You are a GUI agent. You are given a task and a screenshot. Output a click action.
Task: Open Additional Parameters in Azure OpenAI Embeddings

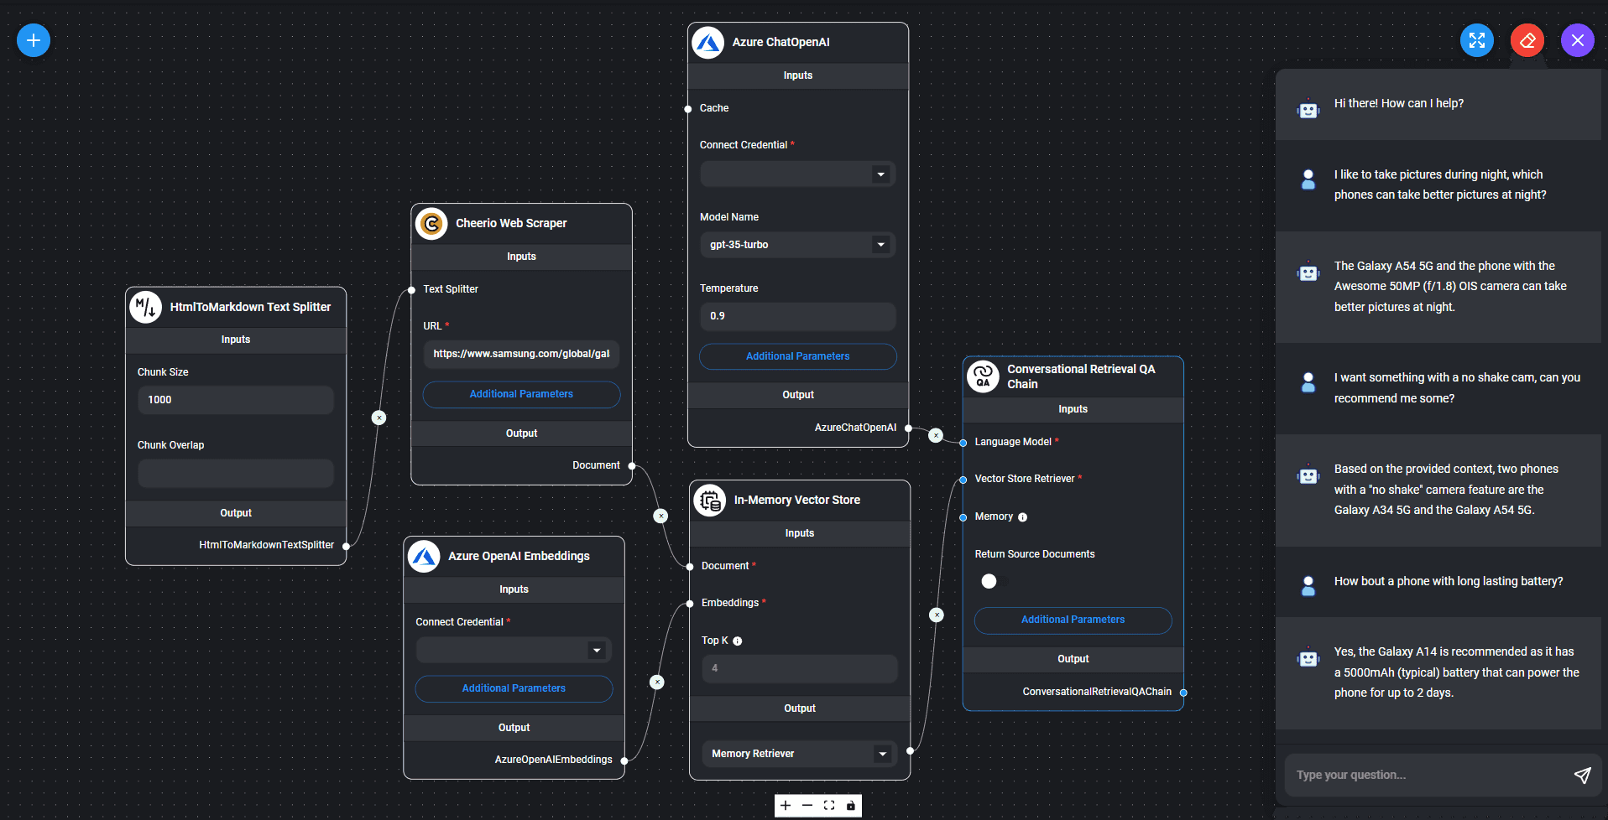[514, 688]
